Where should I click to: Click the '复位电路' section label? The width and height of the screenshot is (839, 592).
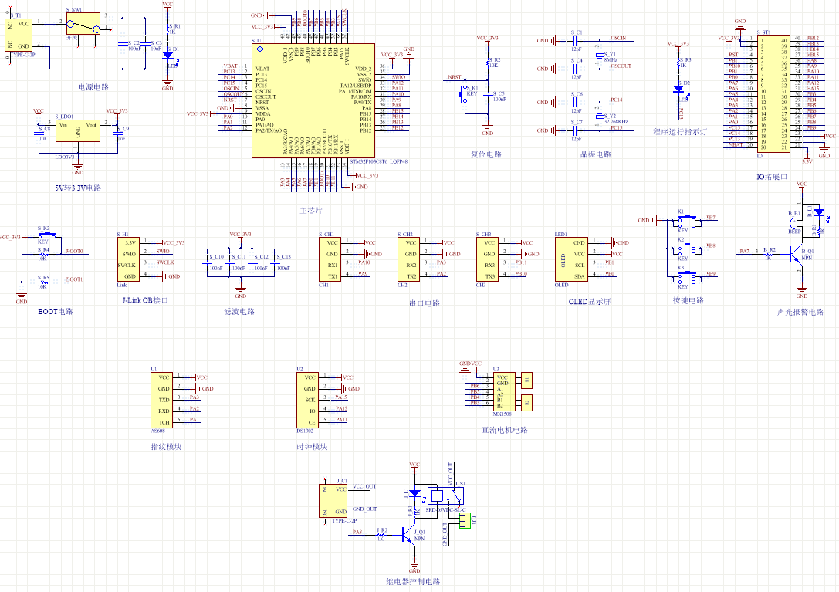486,154
